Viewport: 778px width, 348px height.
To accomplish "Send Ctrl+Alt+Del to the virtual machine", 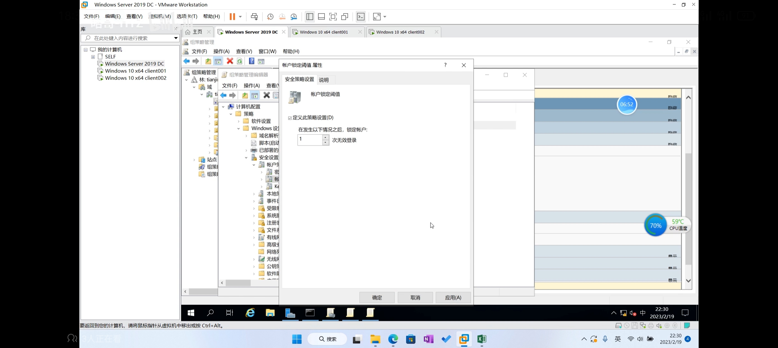I will pos(254,17).
